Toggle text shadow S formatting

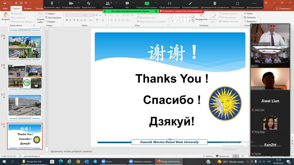coord(78,20)
